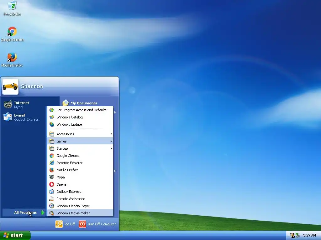
Task: Click the All Programs label
Action: [x=25, y=212]
